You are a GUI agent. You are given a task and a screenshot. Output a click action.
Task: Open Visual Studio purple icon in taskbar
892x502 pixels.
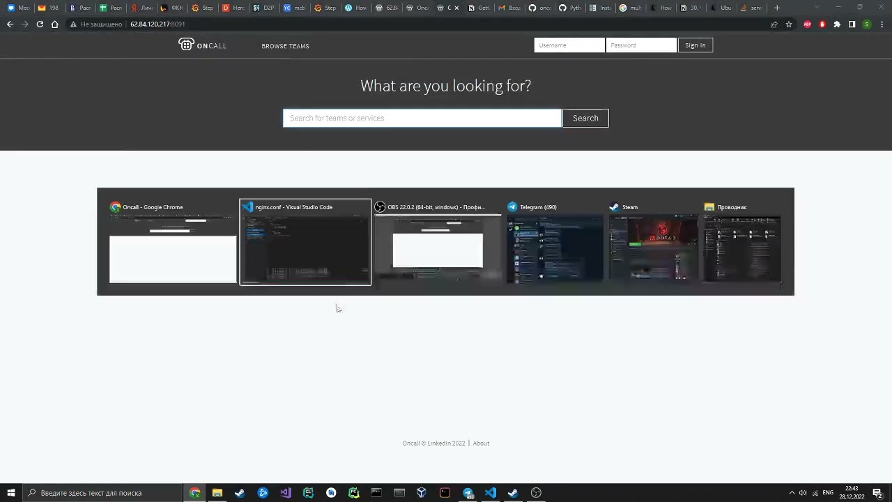286,493
